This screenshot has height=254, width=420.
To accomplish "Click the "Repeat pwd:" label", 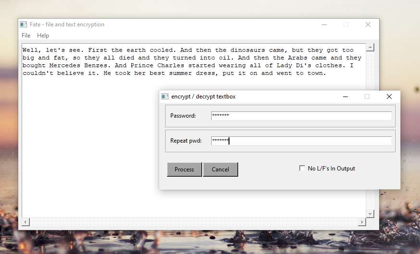I will coord(186,141).
